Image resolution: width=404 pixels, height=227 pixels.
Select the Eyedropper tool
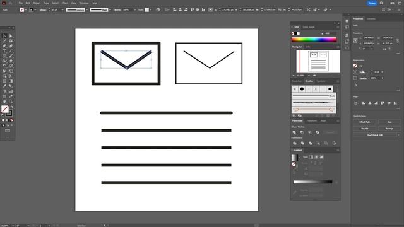(x=4, y=86)
